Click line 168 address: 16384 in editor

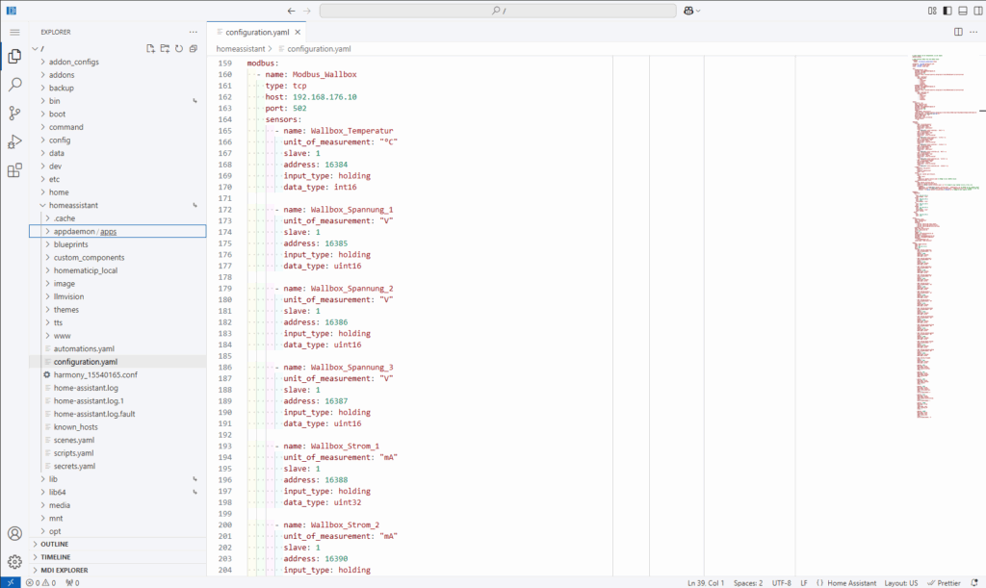coord(315,165)
